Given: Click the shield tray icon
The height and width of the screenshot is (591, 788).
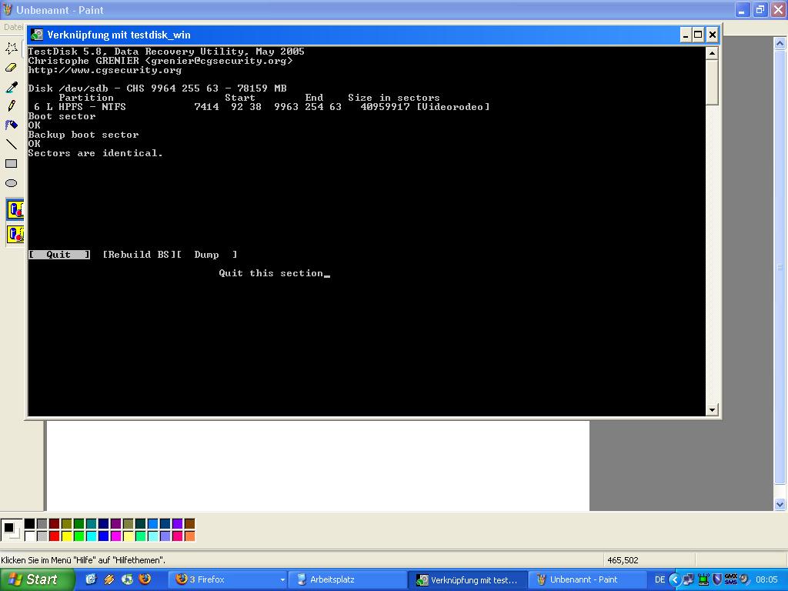Looking at the screenshot, I should (x=718, y=579).
